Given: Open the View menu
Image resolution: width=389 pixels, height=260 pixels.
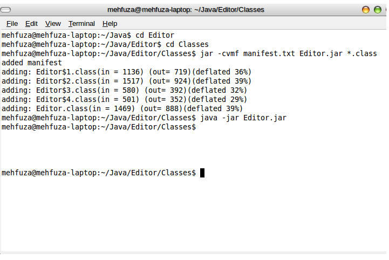Looking at the screenshot, I should [53, 24].
